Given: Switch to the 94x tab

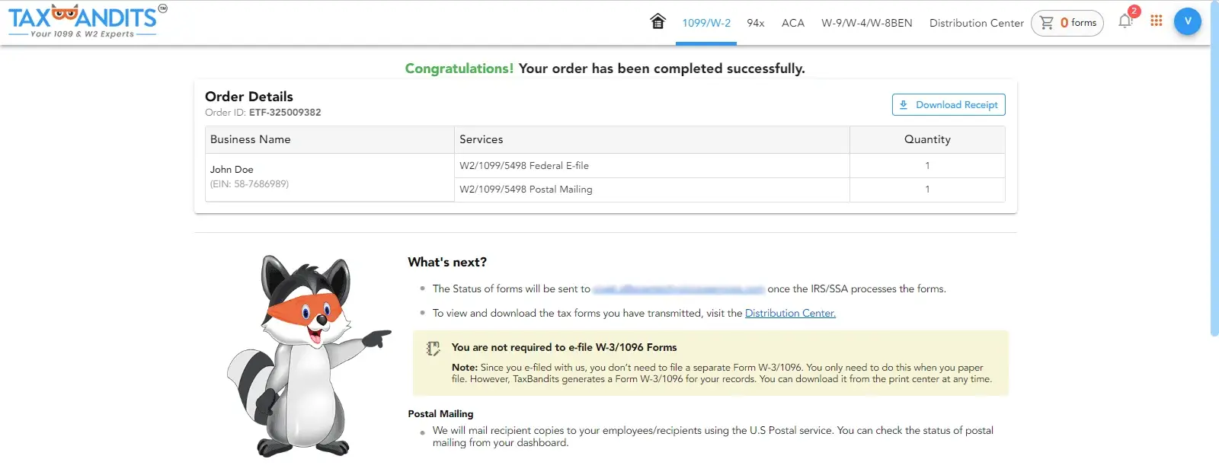Looking at the screenshot, I should coord(756,23).
